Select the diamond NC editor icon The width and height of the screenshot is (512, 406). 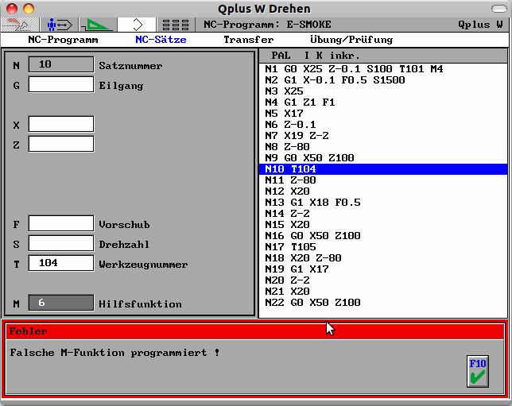137,25
